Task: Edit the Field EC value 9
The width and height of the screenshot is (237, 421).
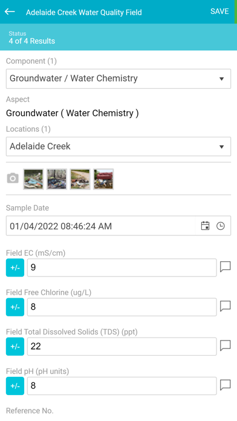Action: 122,267
